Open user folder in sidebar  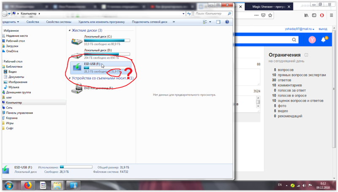(9, 98)
